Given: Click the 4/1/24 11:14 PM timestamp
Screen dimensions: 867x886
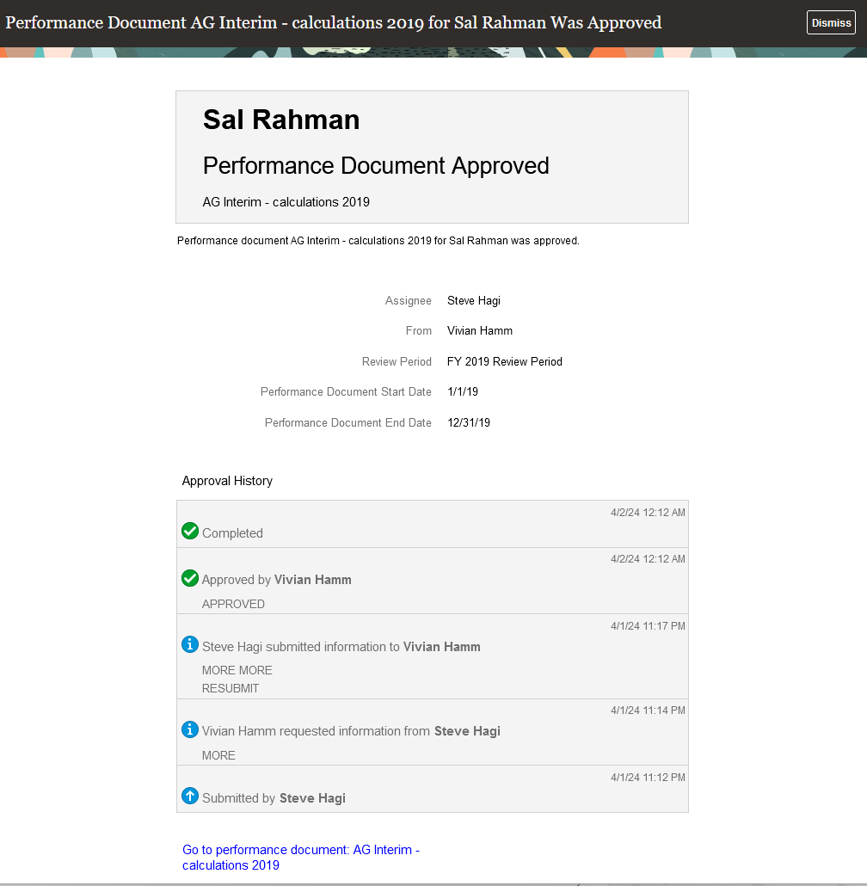Looking at the screenshot, I should point(648,711).
